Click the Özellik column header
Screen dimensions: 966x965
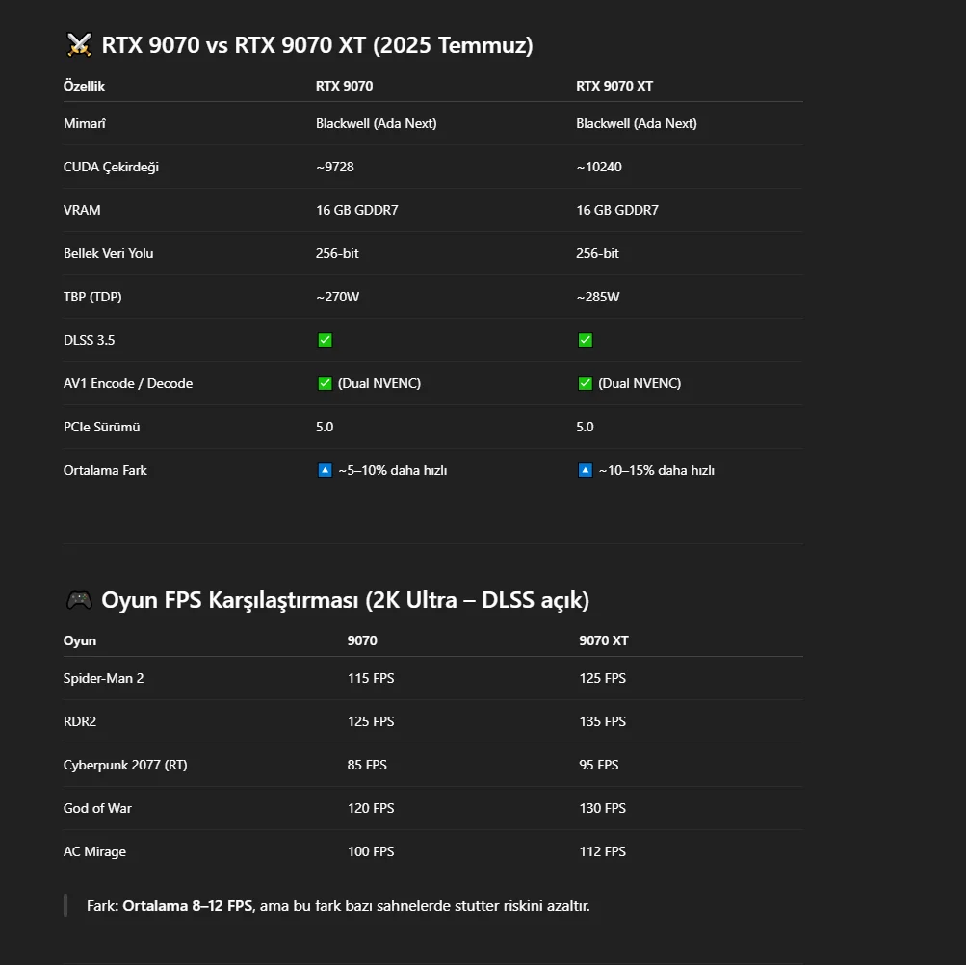(x=84, y=86)
